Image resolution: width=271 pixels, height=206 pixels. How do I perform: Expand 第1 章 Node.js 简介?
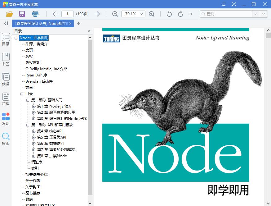33,106
